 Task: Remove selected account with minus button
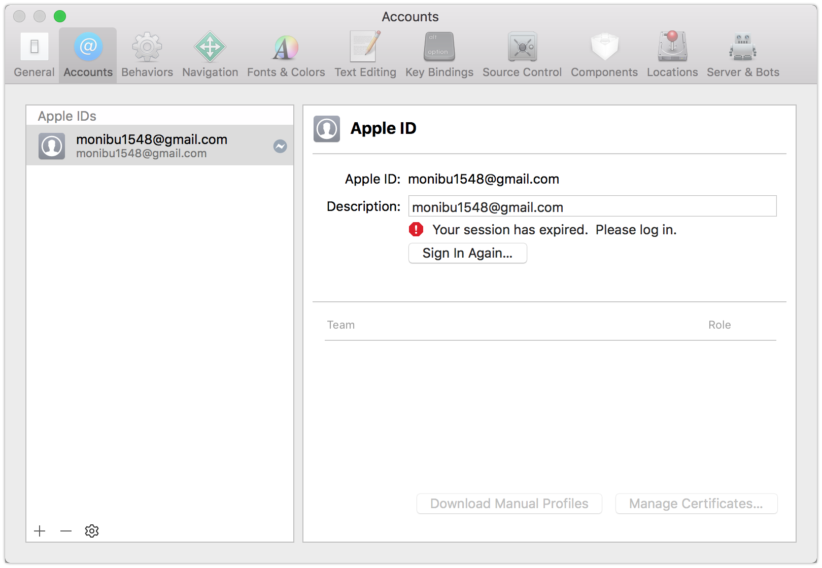pos(66,531)
